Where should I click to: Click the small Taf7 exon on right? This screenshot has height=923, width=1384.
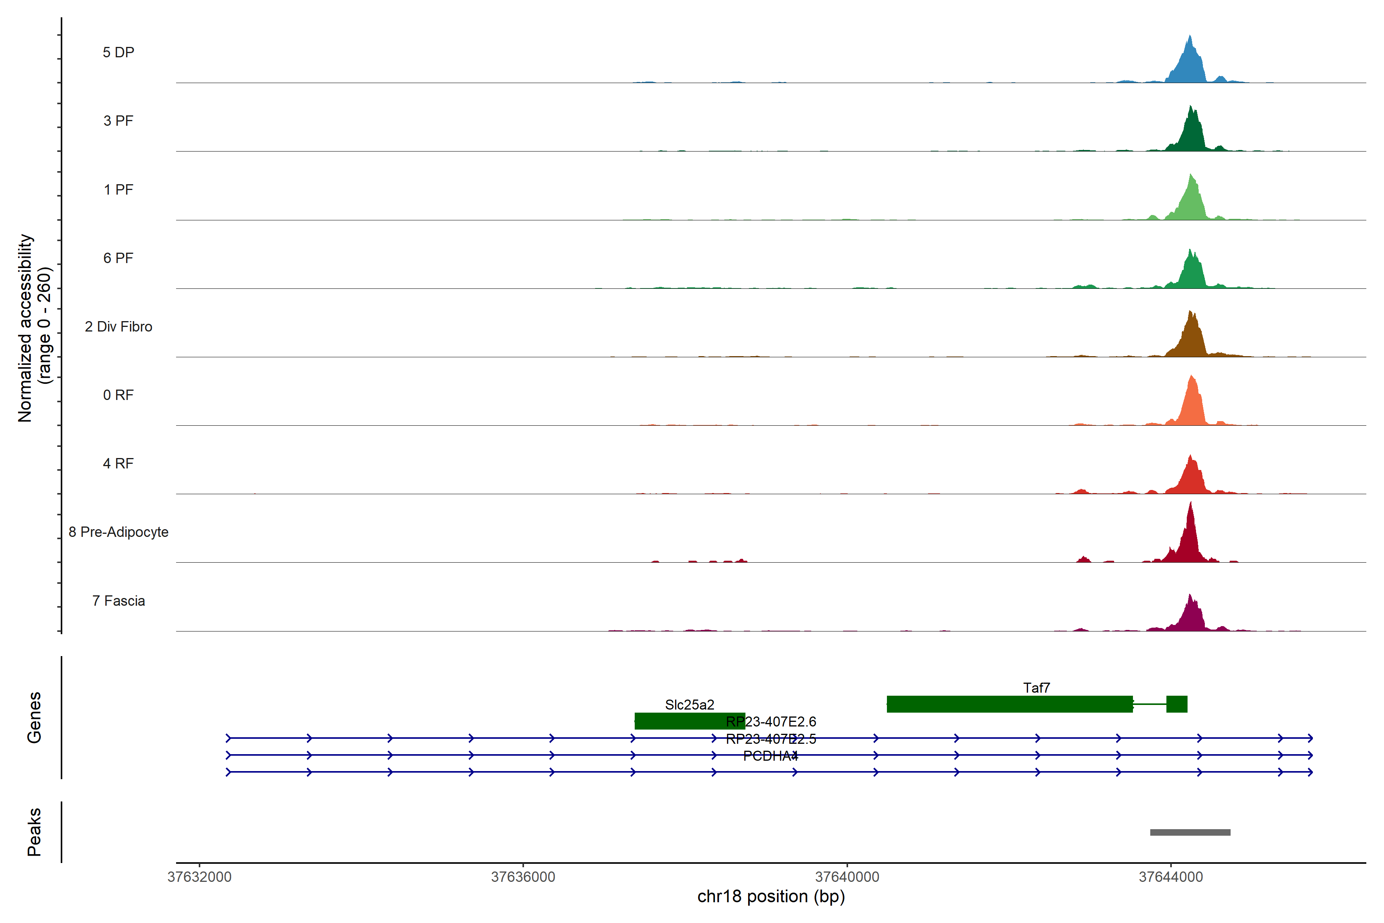[x=1177, y=704]
